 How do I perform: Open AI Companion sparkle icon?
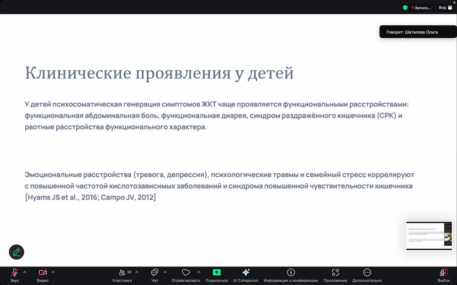point(246,273)
